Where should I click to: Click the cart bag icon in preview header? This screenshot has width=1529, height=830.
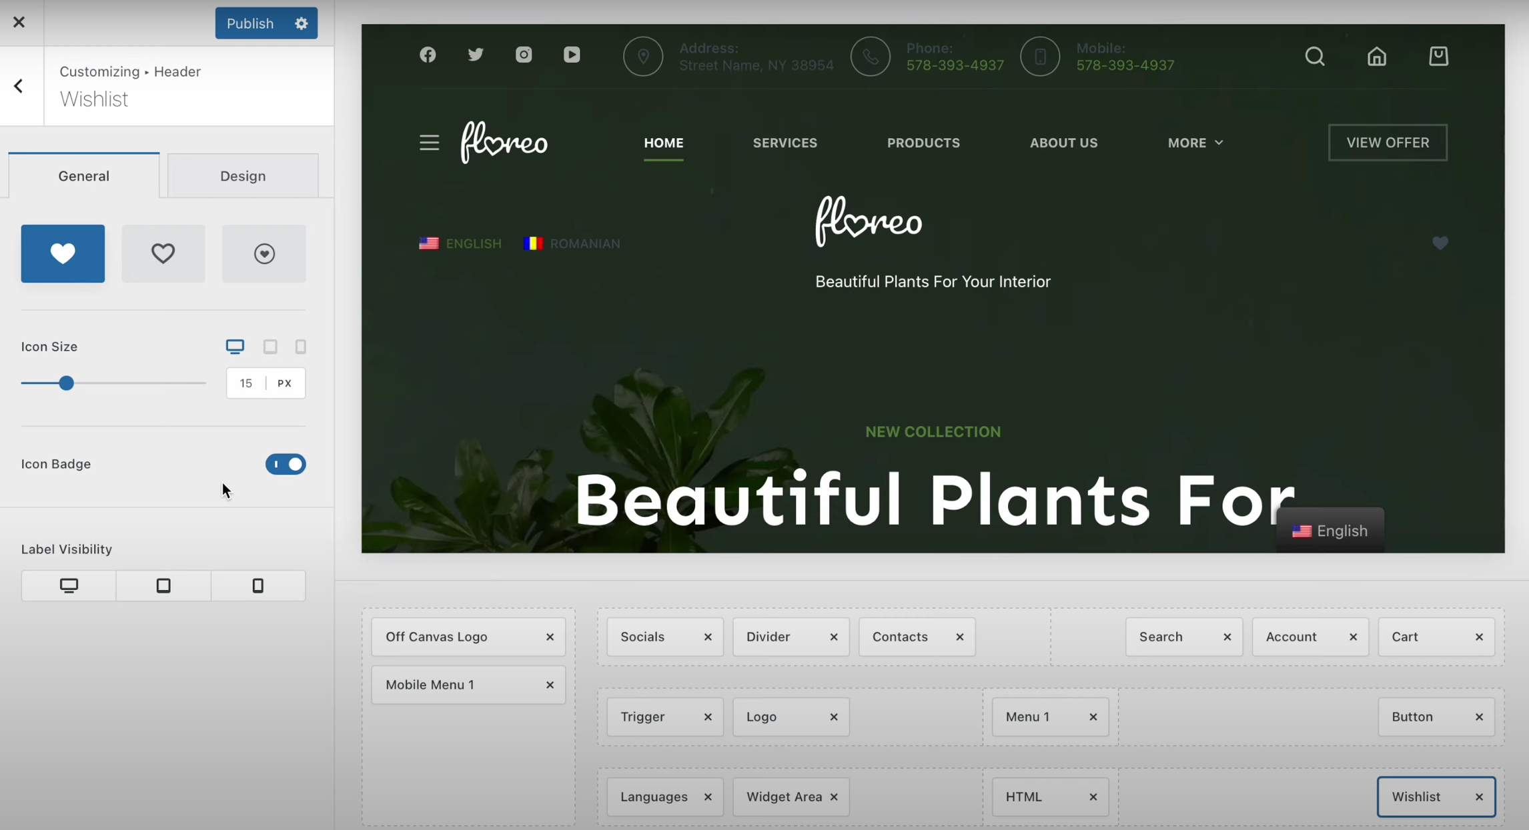click(x=1438, y=57)
